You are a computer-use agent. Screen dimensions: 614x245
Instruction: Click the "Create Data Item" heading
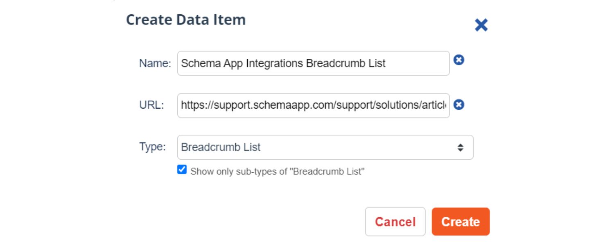[x=186, y=19]
